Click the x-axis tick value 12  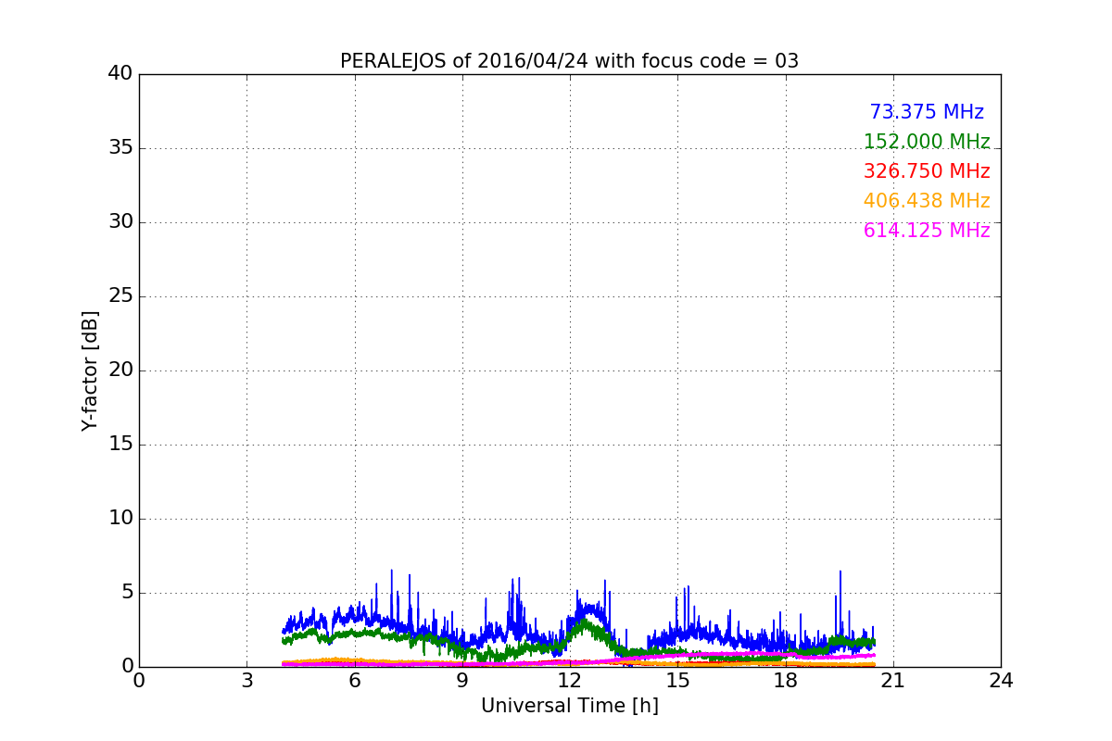point(570,681)
